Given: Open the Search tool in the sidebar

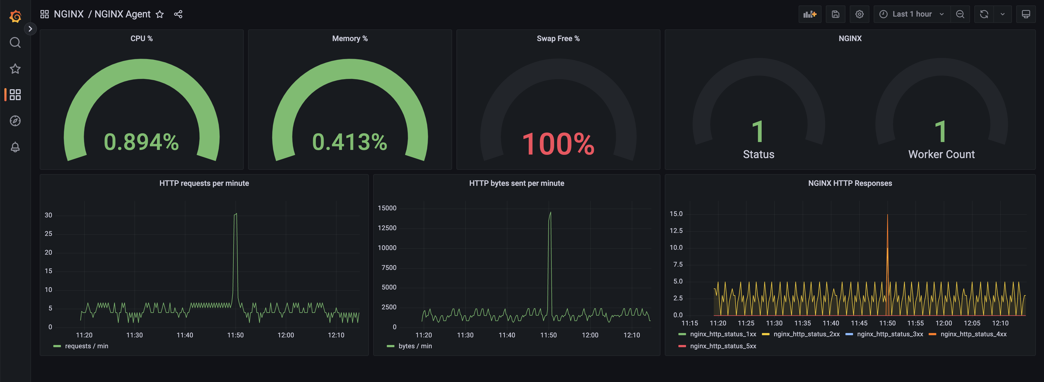Looking at the screenshot, I should [15, 42].
